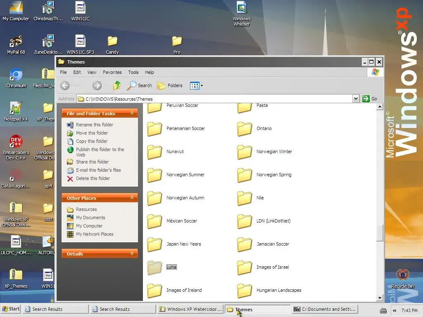Toggle the Folders pane button

[x=170, y=85]
